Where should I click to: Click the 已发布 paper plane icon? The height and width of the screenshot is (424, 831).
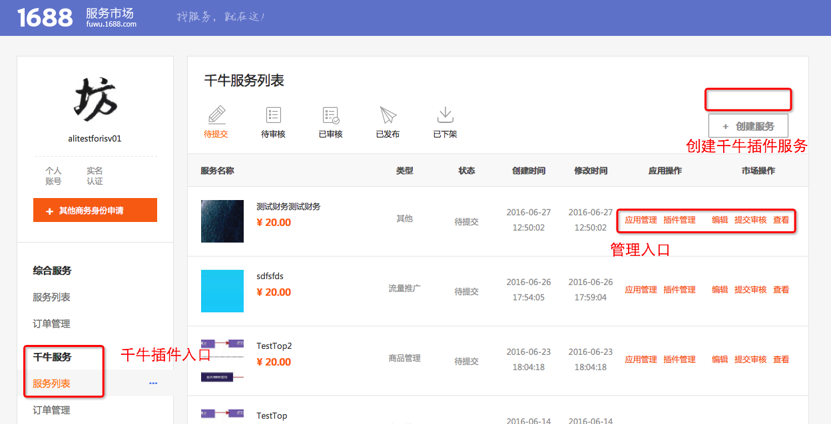(x=388, y=115)
